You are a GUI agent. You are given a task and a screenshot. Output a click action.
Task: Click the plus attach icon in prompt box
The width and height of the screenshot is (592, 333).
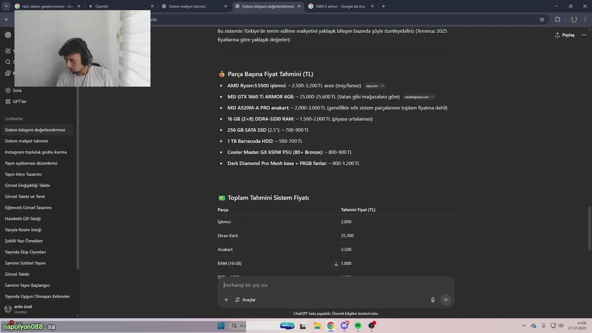click(x=226, y=300)
